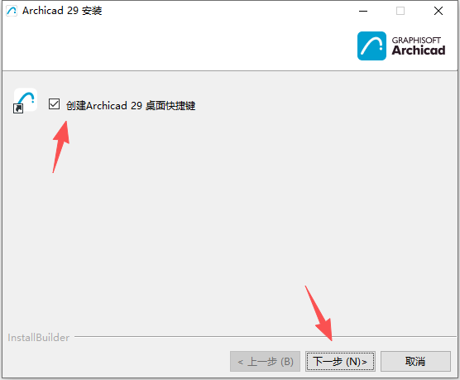The image size is (460, 380).
Task: Click the InstallBuilder label
Action: coord(38,338)
